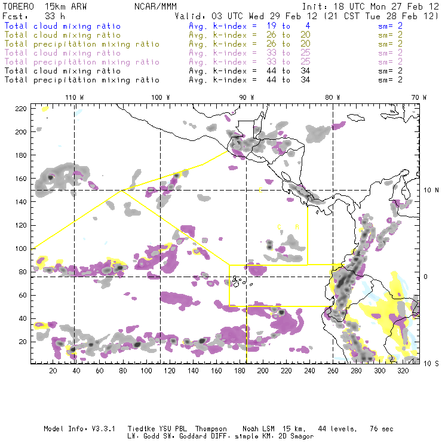Click the olive "Total cloud mixing ratio" legend label
This screenshot has width=442, height=442.
63,35
